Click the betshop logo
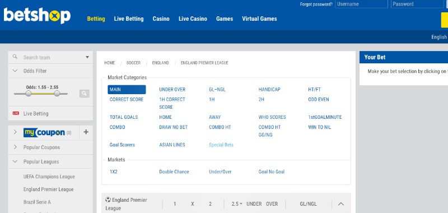Image resolution: width=448 pixels, height=213 pixels. pos(37,16)
